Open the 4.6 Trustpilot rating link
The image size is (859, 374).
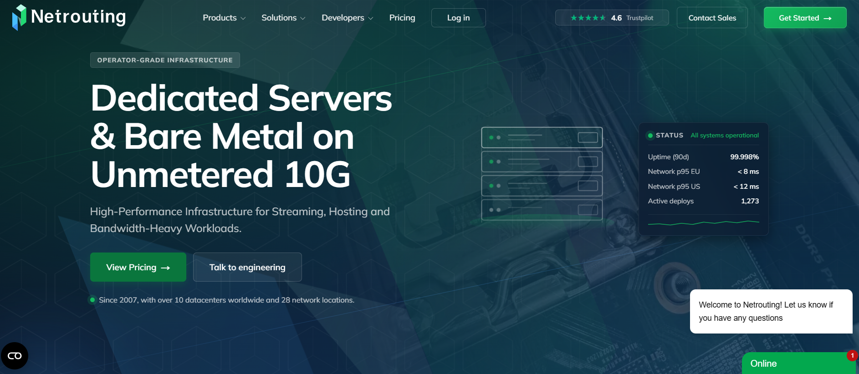click(612, 18)
